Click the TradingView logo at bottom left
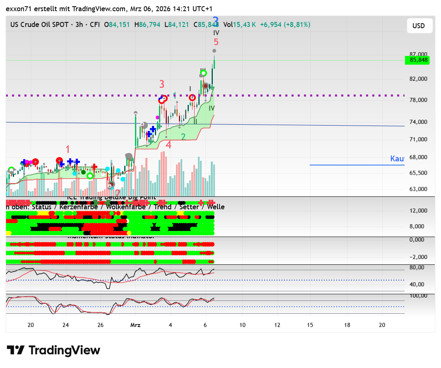This screenshot has width=441, height=368. tap(53, 350)
